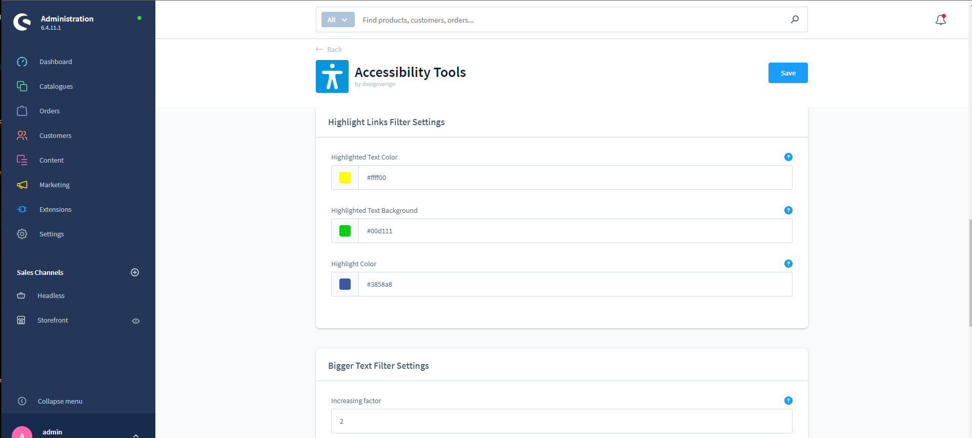Click the Marketing megaphone icon
Screen dimensions: 972x438
tap(22, 185)
